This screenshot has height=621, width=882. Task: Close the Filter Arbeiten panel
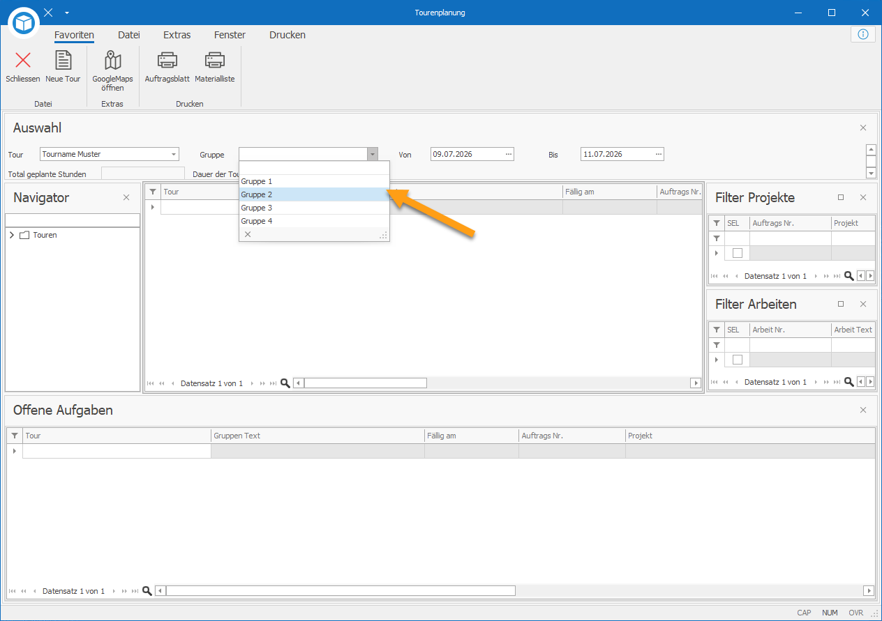pyautogui.click(x=863, y=305)
